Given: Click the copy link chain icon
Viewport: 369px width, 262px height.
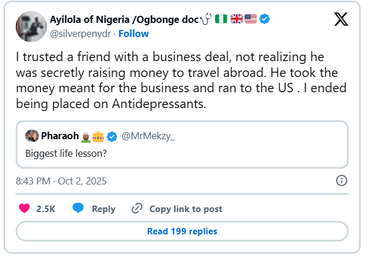Looking at the screenshot, I should tap(137, 209).
